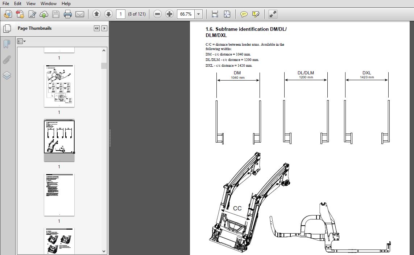The width and height of the screenshot is (414, 255).
Task: Open the thumbnails options dropdown
Action: [x=21, y=41]
